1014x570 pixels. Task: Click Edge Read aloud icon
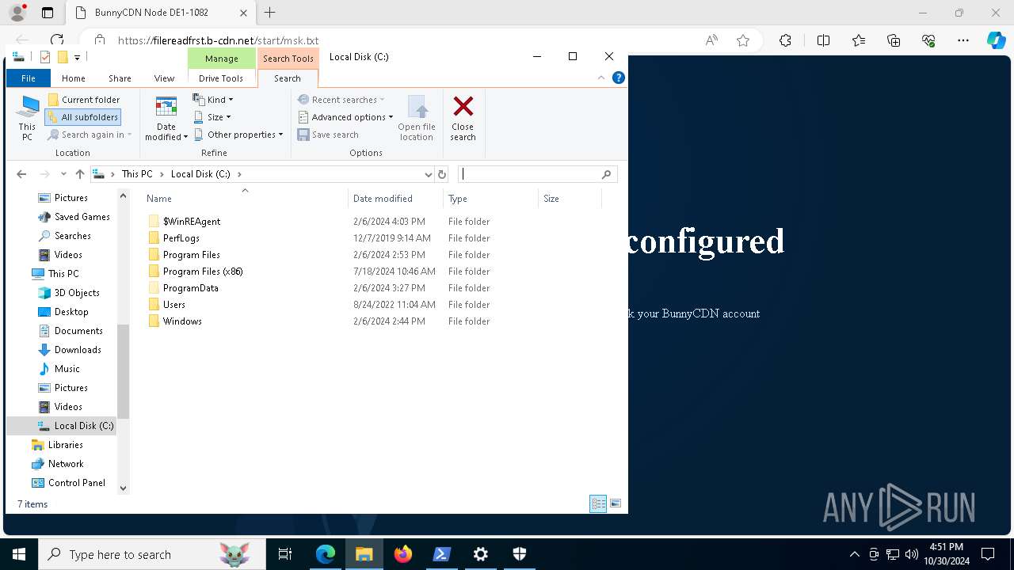711,40
